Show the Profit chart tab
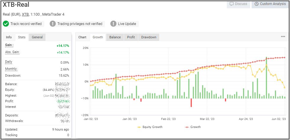The image size is (290, 140). (131, 37)
